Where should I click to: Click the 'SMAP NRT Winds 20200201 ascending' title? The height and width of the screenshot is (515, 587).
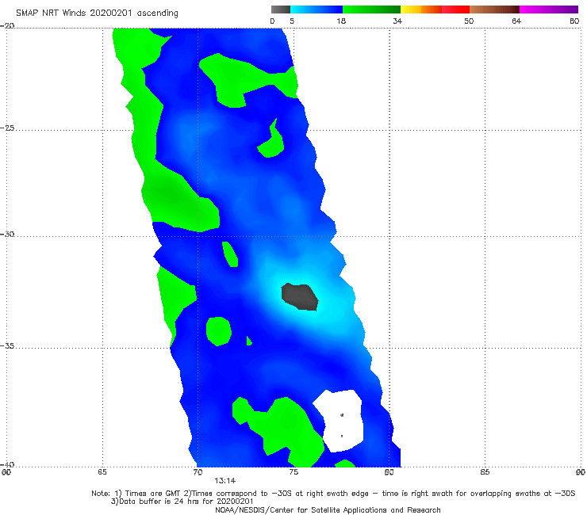97,13
